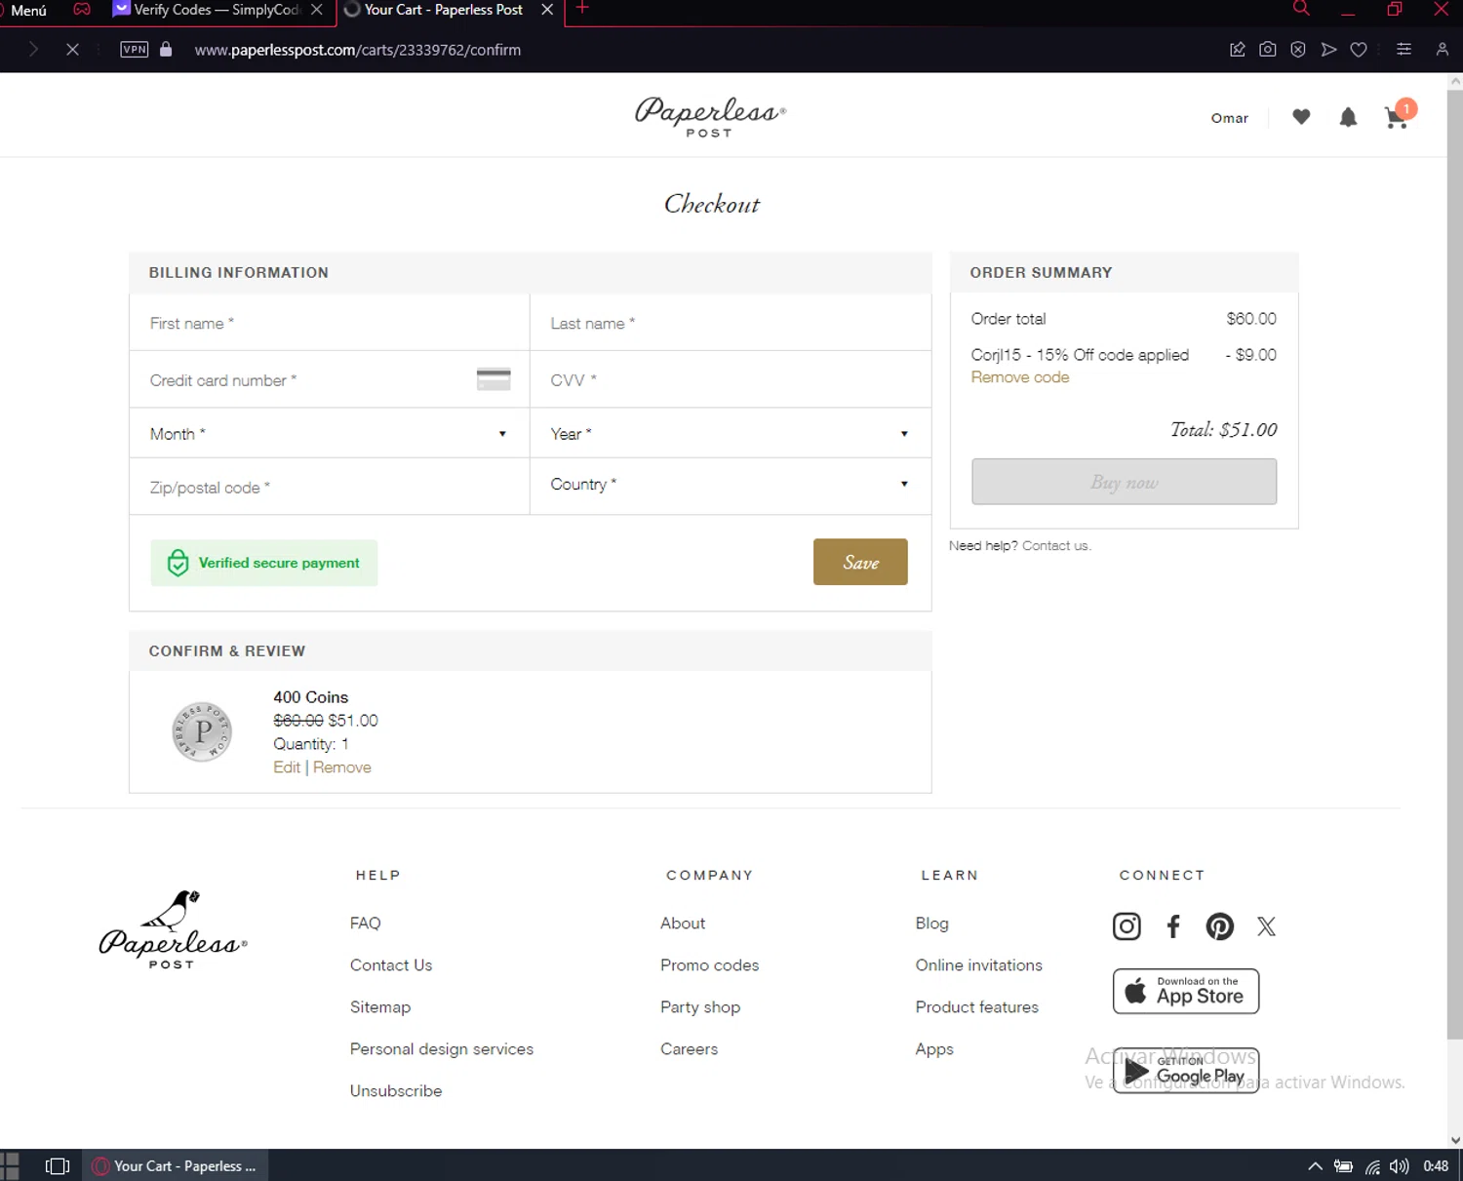Click the Paperless Post header logo
The height and width of the screenshot is (1181, 1463).
(710, 117)
